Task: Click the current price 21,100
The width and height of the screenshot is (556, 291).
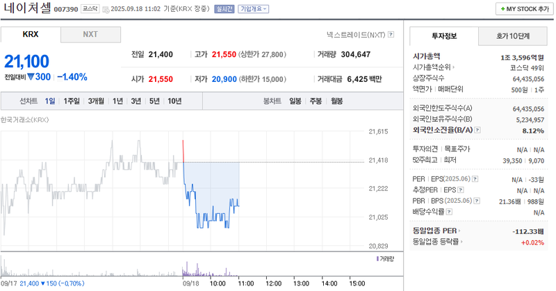Action: [x=26, y=61]
